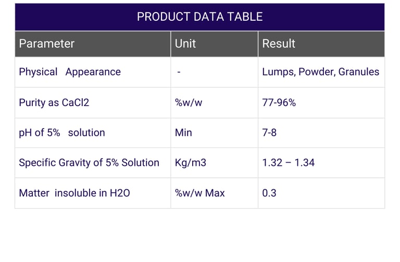
Task: Click the PRODUCT DATA TABLE title
Action: [199, 17]
